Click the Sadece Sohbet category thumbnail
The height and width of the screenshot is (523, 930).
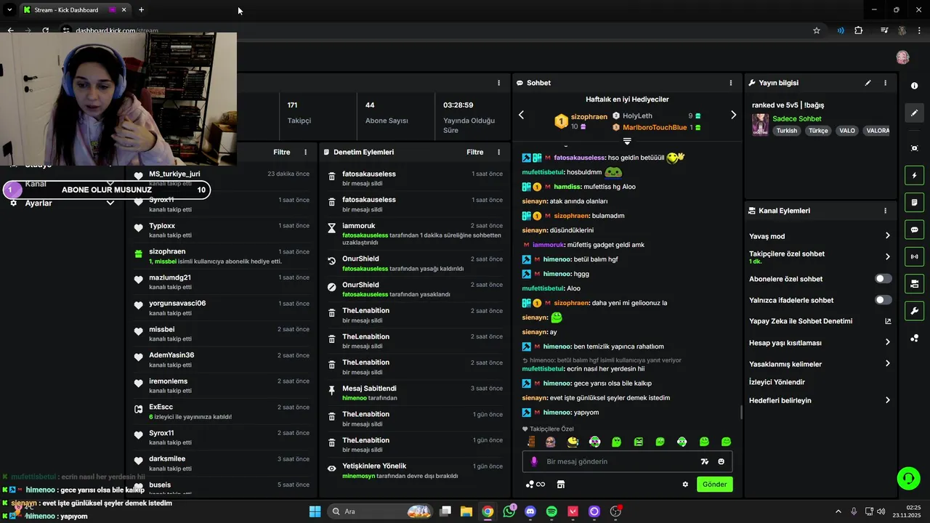pyautogui.click(x=760, y=124)
